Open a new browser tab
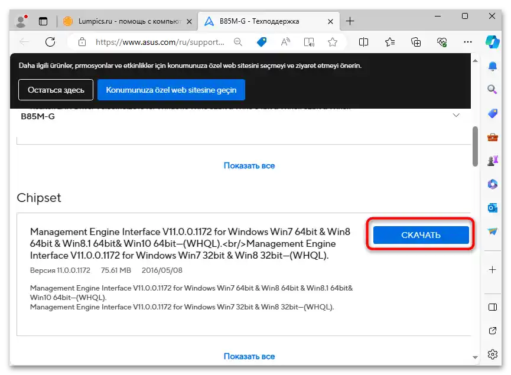Image resolution: width=511 pixels, height=375 pixels. point(350,20)
